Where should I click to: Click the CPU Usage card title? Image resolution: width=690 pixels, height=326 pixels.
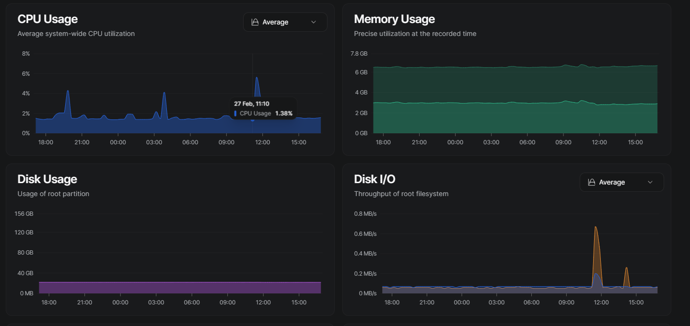[x=47, y=19]
